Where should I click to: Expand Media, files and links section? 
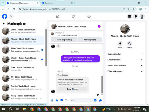[x=125, y=65]
